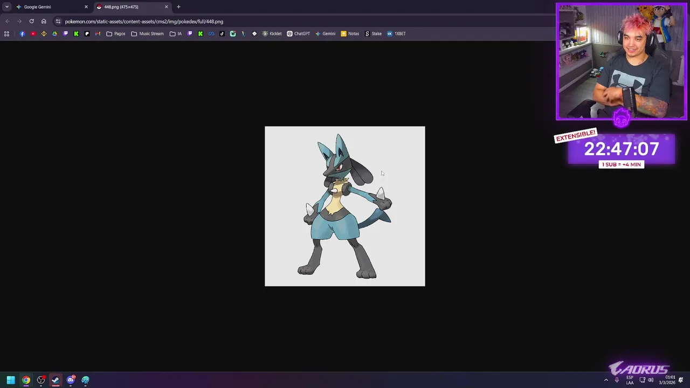Switch the ESP LAA keyboard language
The width and height of the screenshot is (690, 388).
pyautogui.click(x=630, y=380)
